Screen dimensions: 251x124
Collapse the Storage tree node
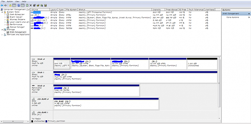(2, 29)
